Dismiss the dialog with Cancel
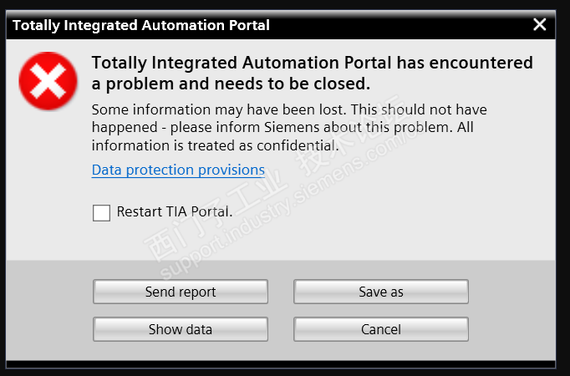The width and height of the screenshot is (570, 376). point(380,329)
